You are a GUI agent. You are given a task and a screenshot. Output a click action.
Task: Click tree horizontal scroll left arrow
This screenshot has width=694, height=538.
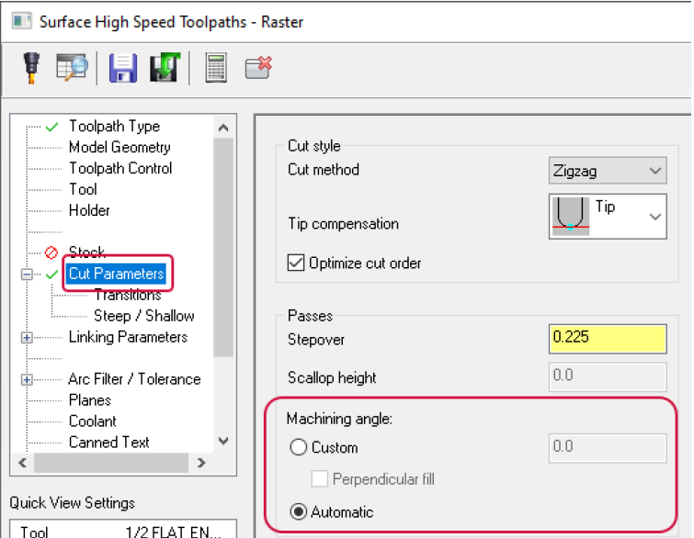[x=23, y=463]
